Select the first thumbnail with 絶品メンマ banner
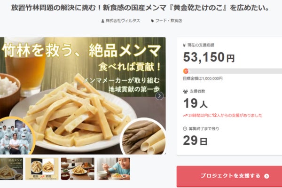Screen dimensions: 282x188 [x=11, y=169]
